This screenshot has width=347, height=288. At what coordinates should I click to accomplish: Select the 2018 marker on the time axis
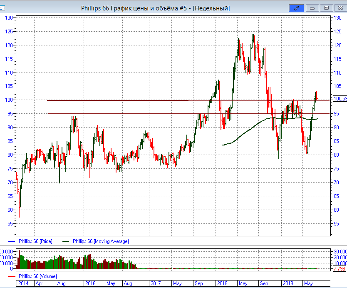click(x=221, y=283)
